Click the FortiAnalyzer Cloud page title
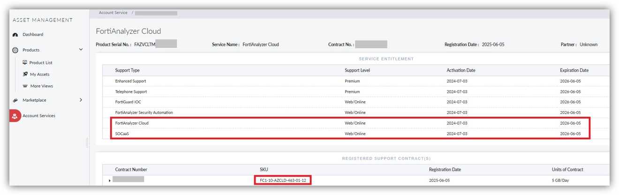Viewport: 619px width, 195px height. point(128,31)
